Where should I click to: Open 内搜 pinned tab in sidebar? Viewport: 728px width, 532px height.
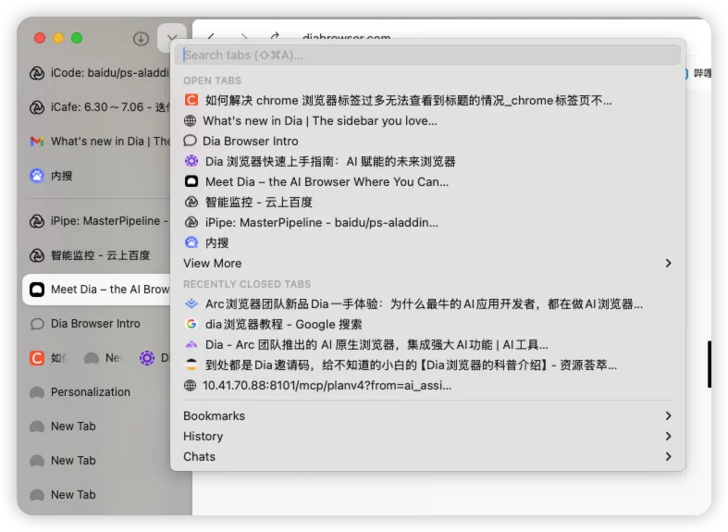point(97,176)
